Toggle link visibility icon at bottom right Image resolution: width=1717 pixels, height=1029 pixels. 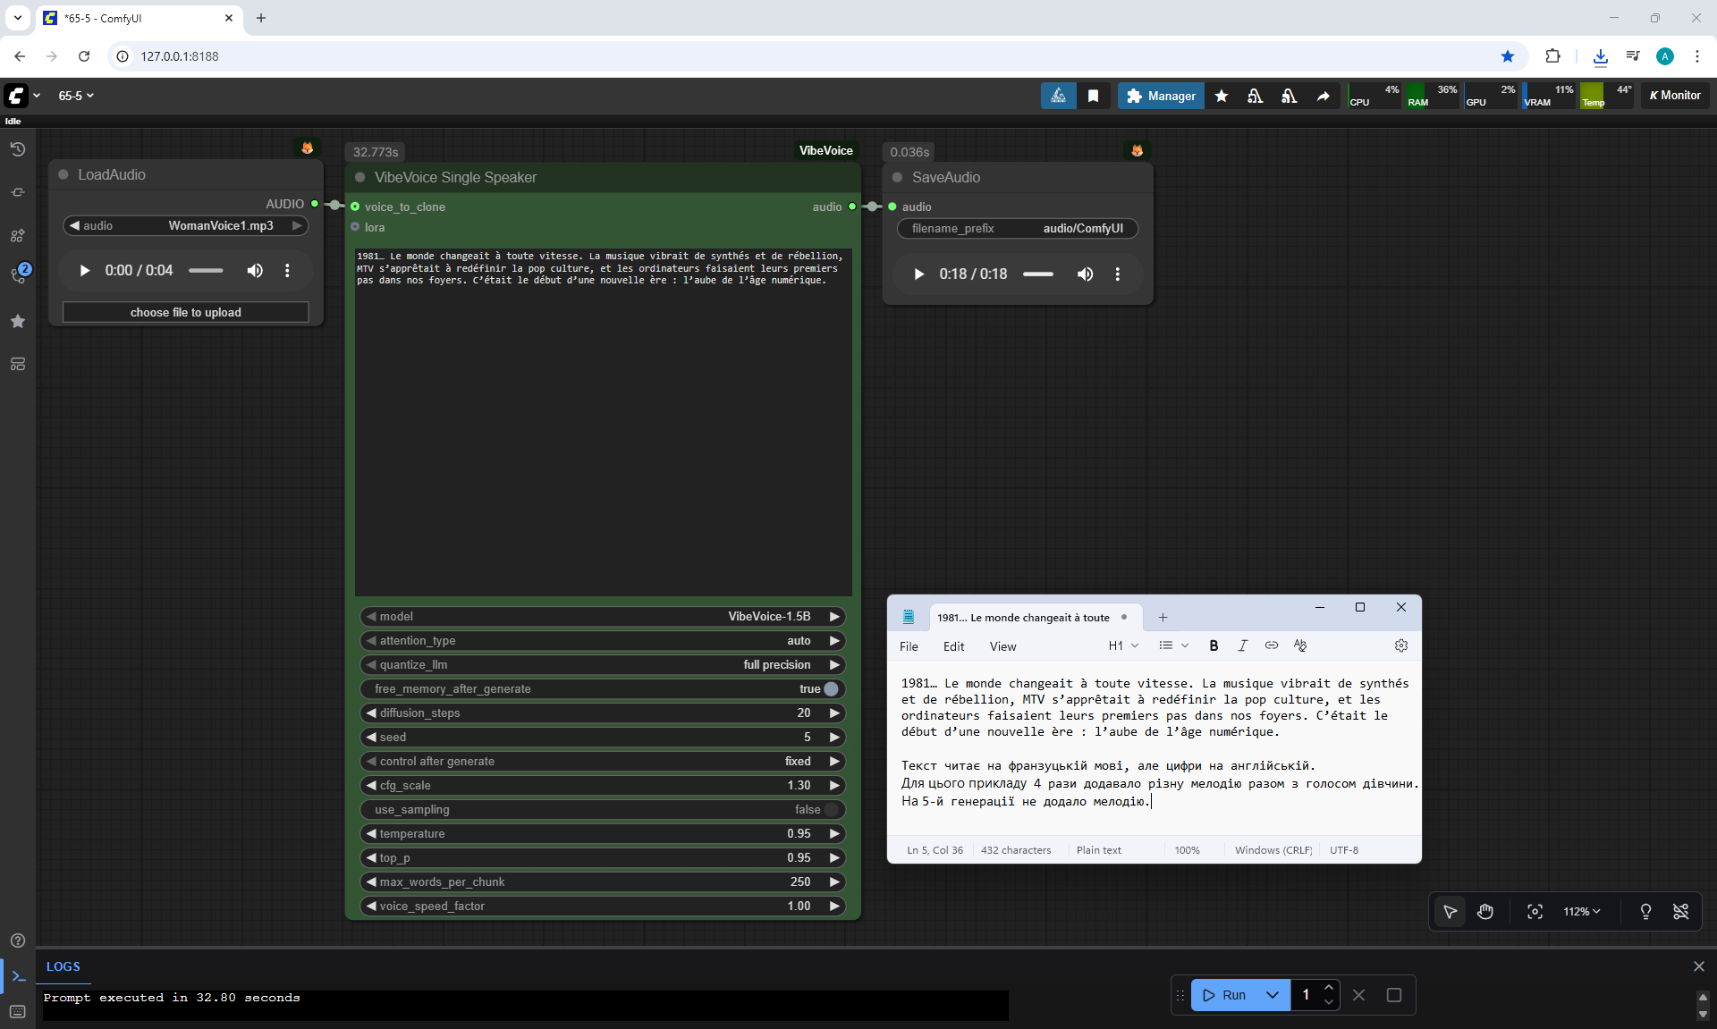(x=1680, y=911)
